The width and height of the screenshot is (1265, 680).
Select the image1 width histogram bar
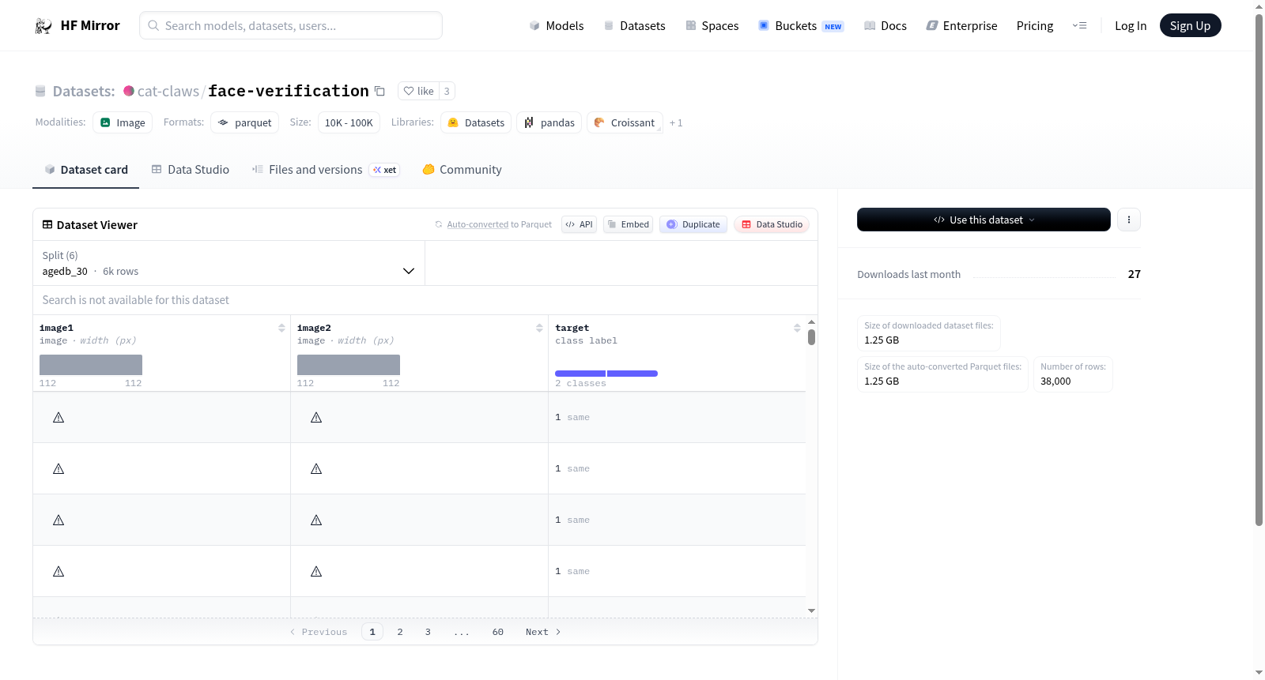pyautogui.click(x=91, y=365)
